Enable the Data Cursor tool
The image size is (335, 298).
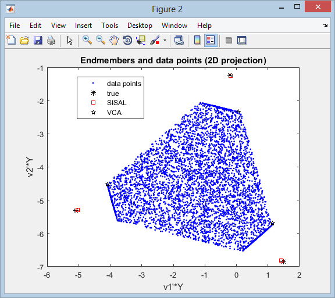[141, 40]
